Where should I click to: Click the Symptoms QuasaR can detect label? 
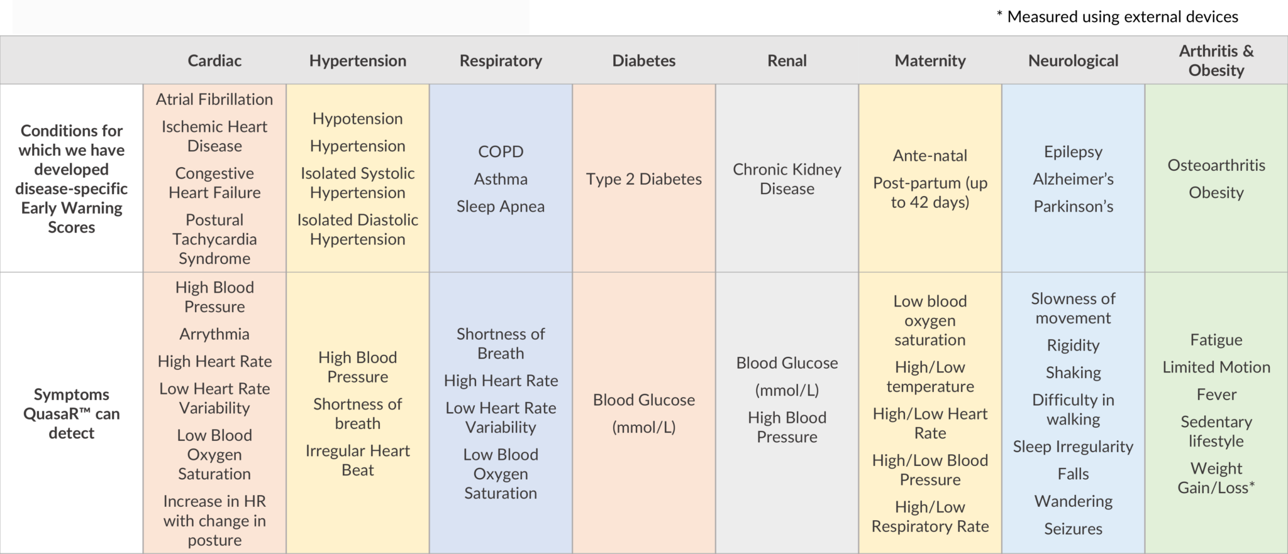[x=72, y=413]
